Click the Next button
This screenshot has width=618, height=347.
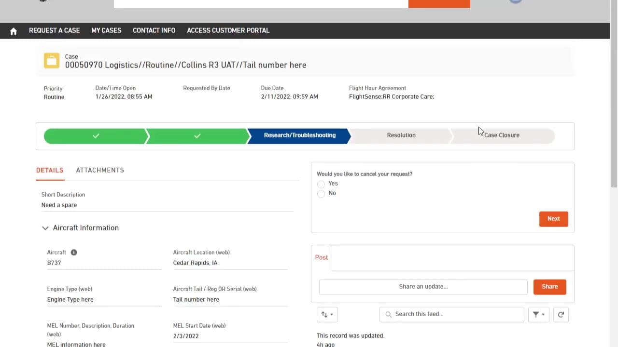point(553,218)
